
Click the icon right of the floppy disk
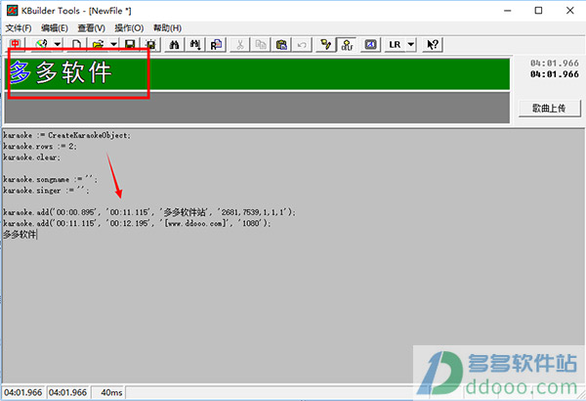tap(150, 45)
